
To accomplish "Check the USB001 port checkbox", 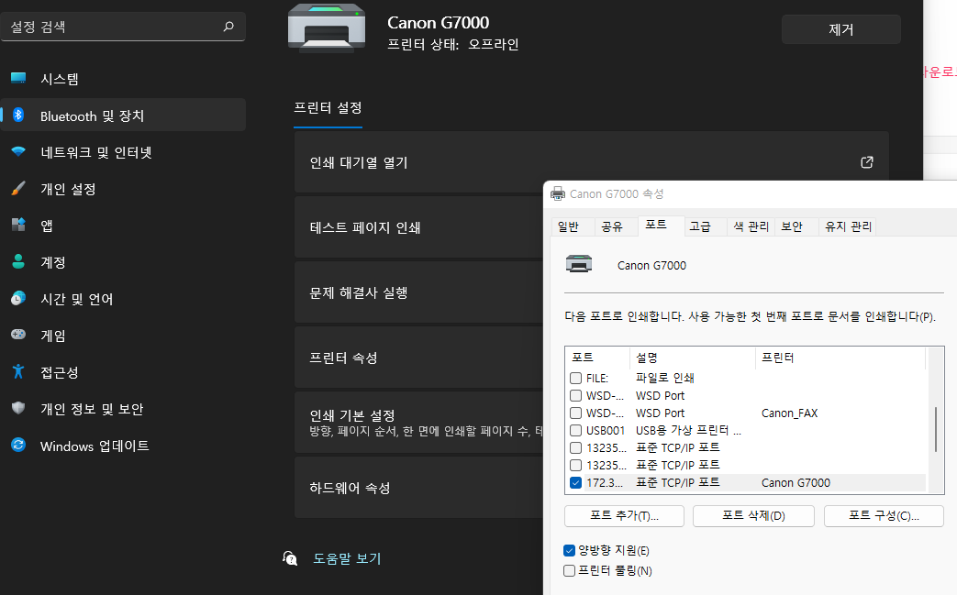I will point(575,430).
